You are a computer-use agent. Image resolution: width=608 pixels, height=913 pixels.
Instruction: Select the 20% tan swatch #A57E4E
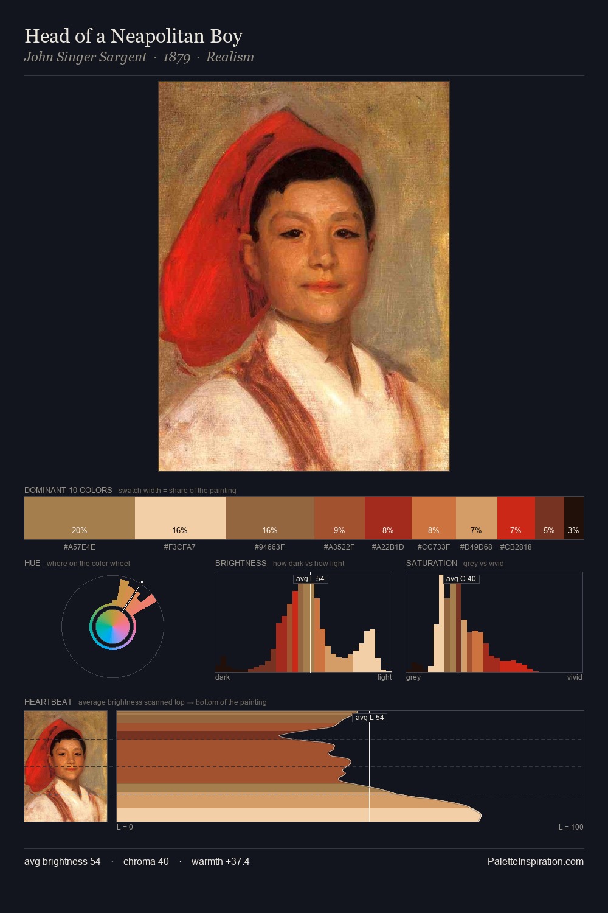tap(80, 518)
